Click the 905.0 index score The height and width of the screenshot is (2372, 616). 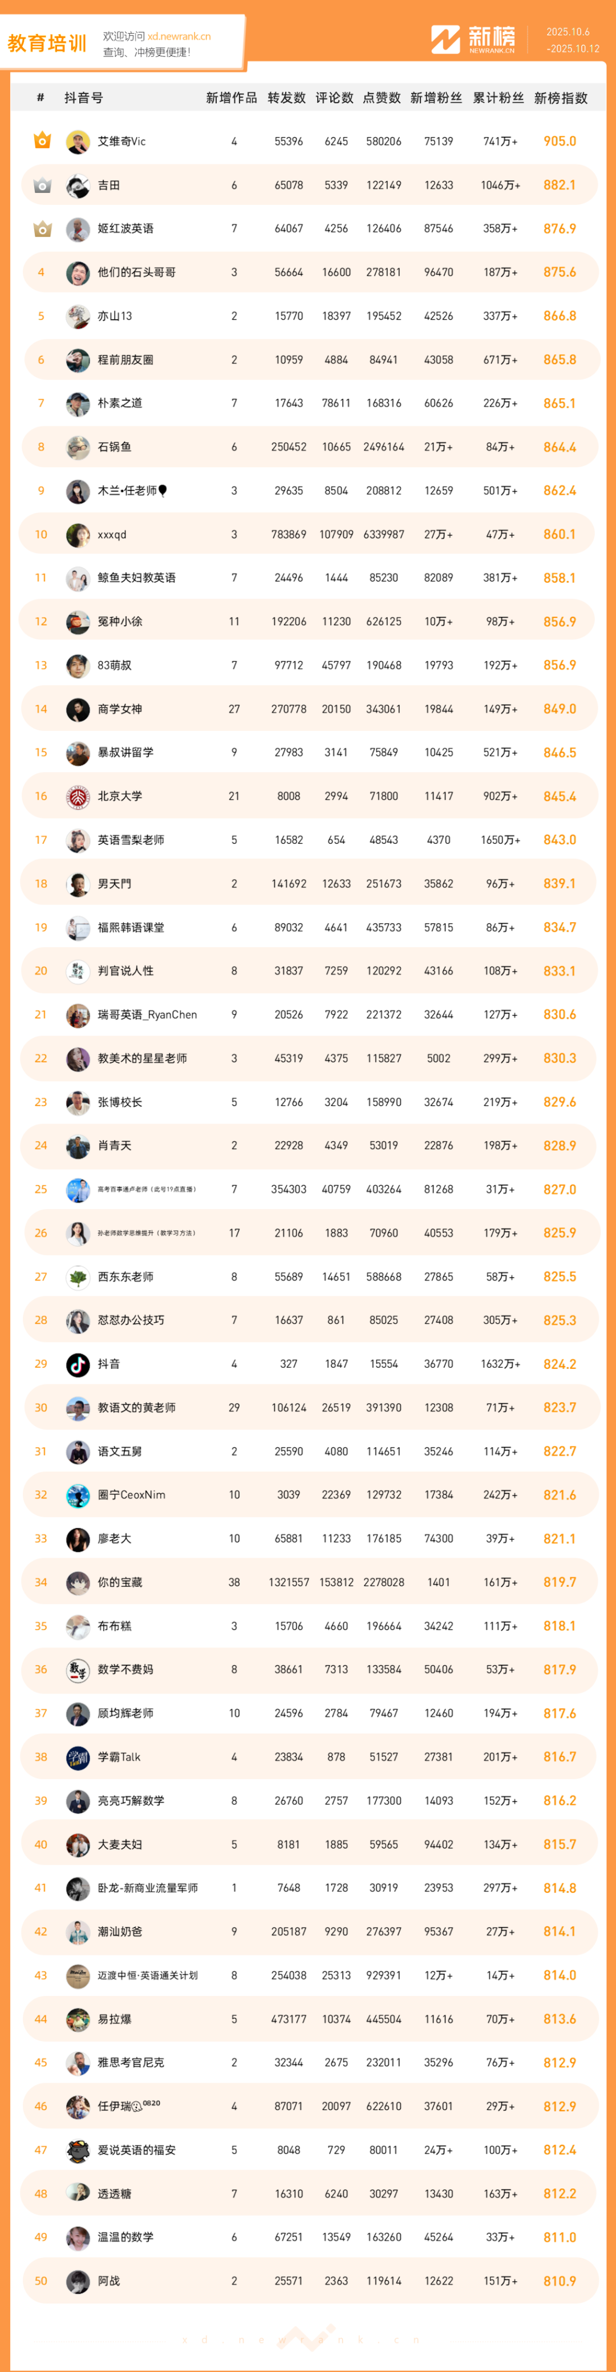point(560,141)
